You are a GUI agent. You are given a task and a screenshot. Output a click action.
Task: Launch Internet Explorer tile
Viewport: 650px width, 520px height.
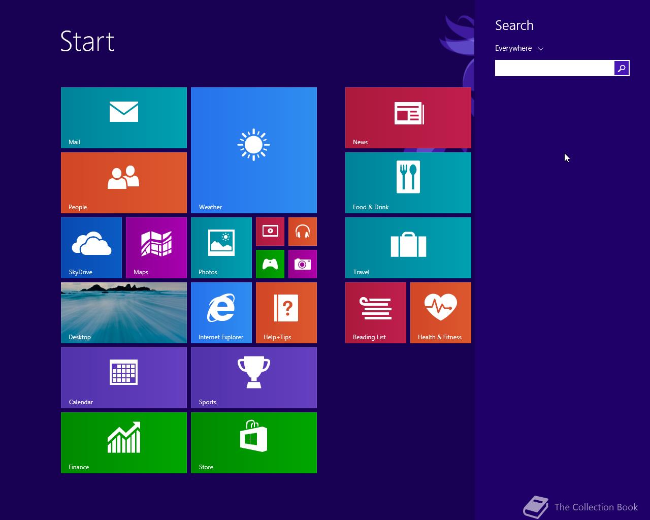[x=221, y=313]
